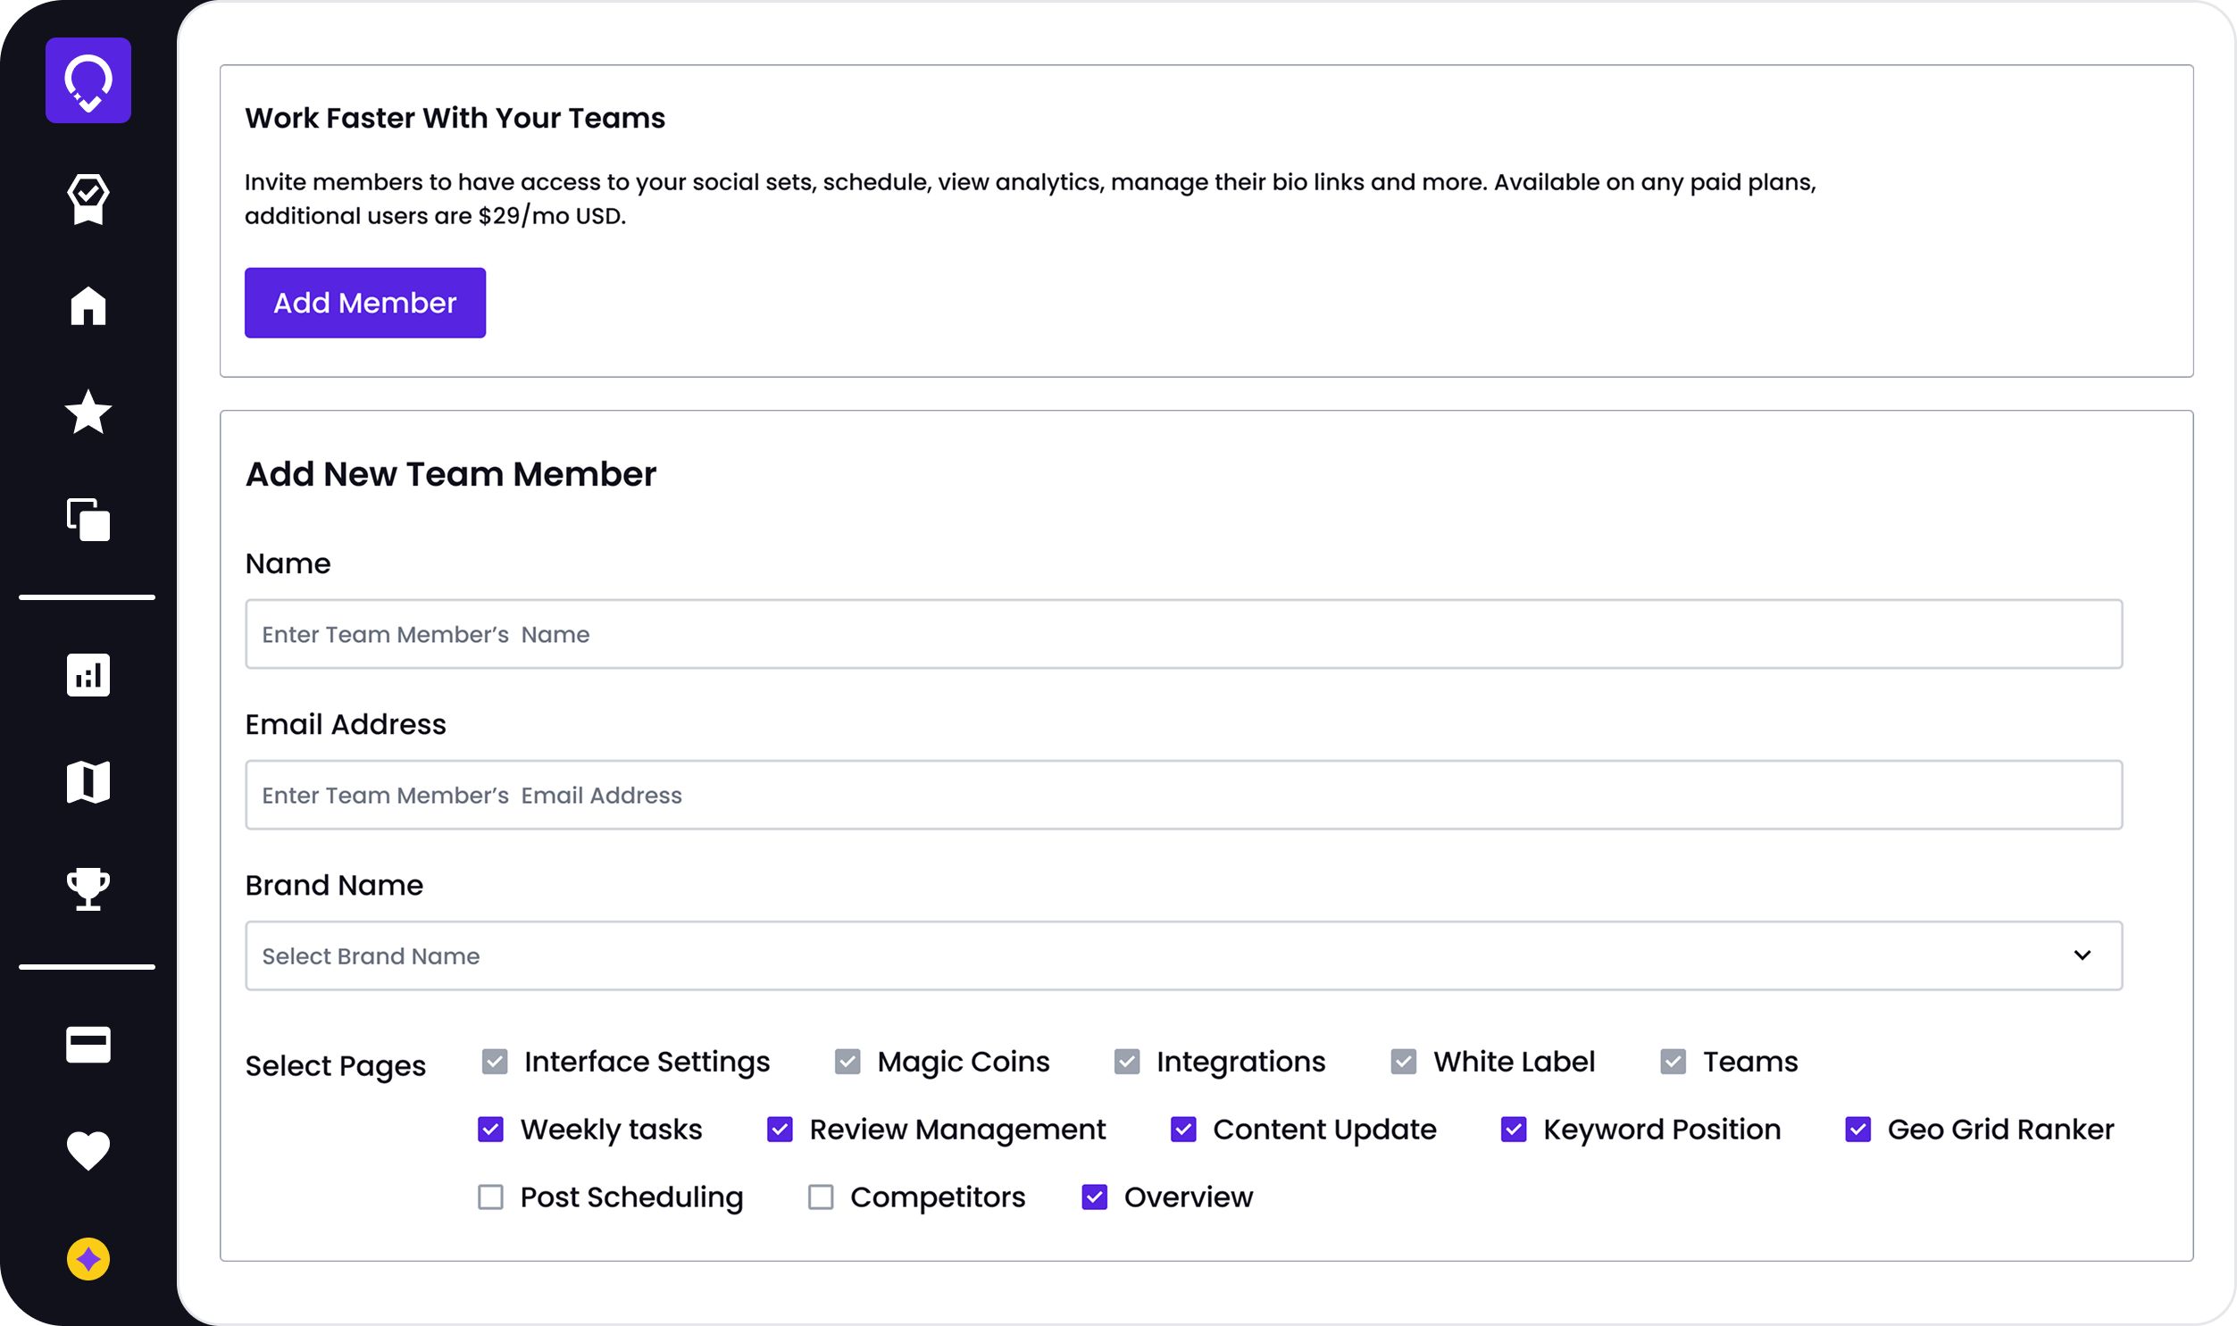Click the app logo in the sidebar
2237x1326 pixels.
click(x=88, y=80)
